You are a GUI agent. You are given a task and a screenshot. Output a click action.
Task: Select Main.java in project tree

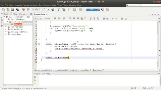[18, 24]
